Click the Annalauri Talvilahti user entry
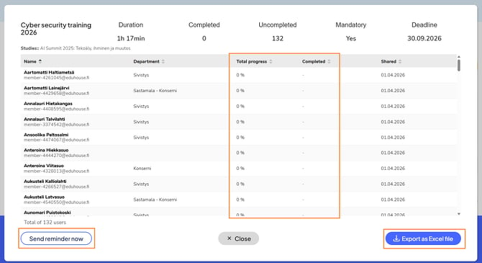This screenshot has width=482, height=263. [x=45, y=119]
